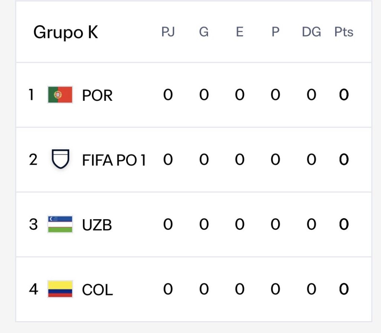Click the Grupo K heading

tap(66, 32)
